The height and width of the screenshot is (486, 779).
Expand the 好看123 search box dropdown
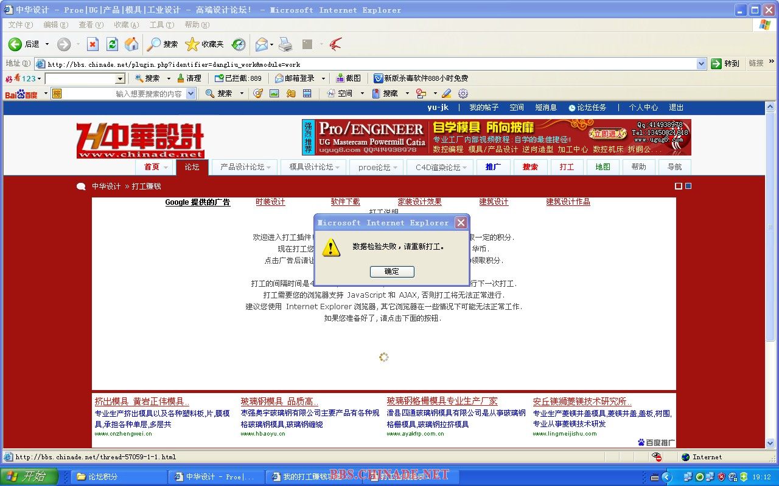(x=120, y=78)
